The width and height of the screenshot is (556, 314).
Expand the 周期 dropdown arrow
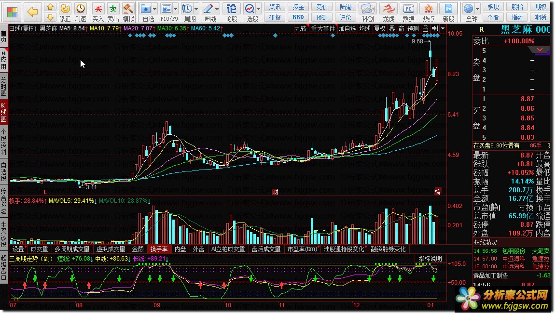pyautogui.click(x=196, y=9)
